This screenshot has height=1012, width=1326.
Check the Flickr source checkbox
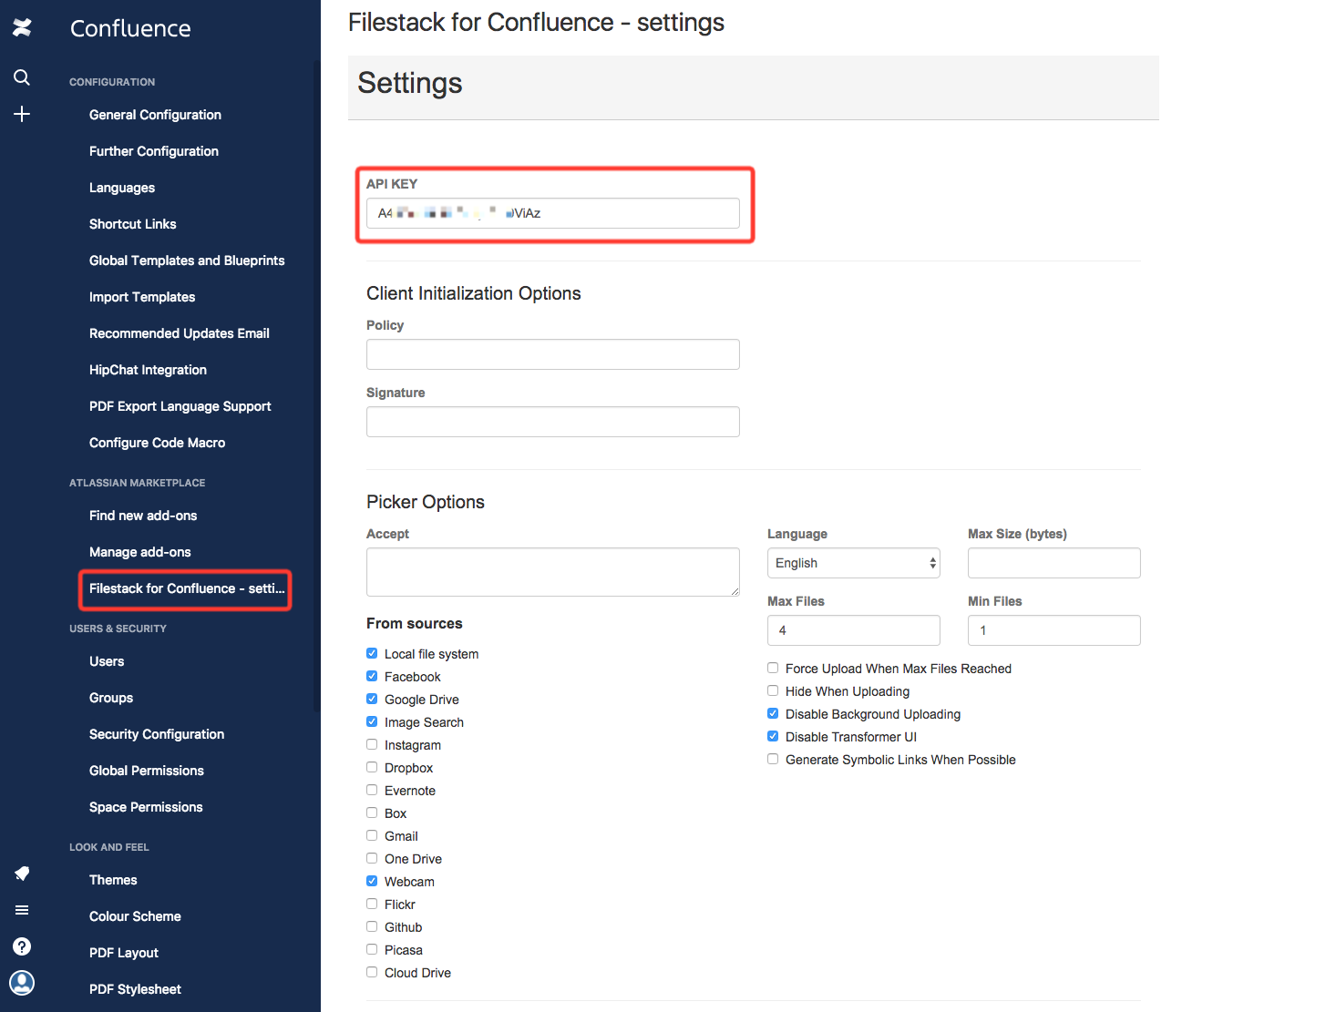372,904
